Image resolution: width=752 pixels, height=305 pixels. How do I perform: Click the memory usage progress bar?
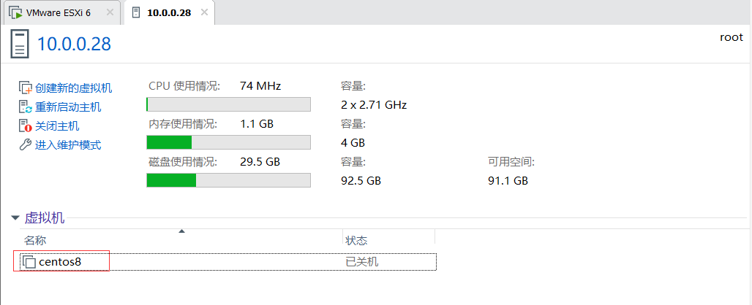(228, 142)
